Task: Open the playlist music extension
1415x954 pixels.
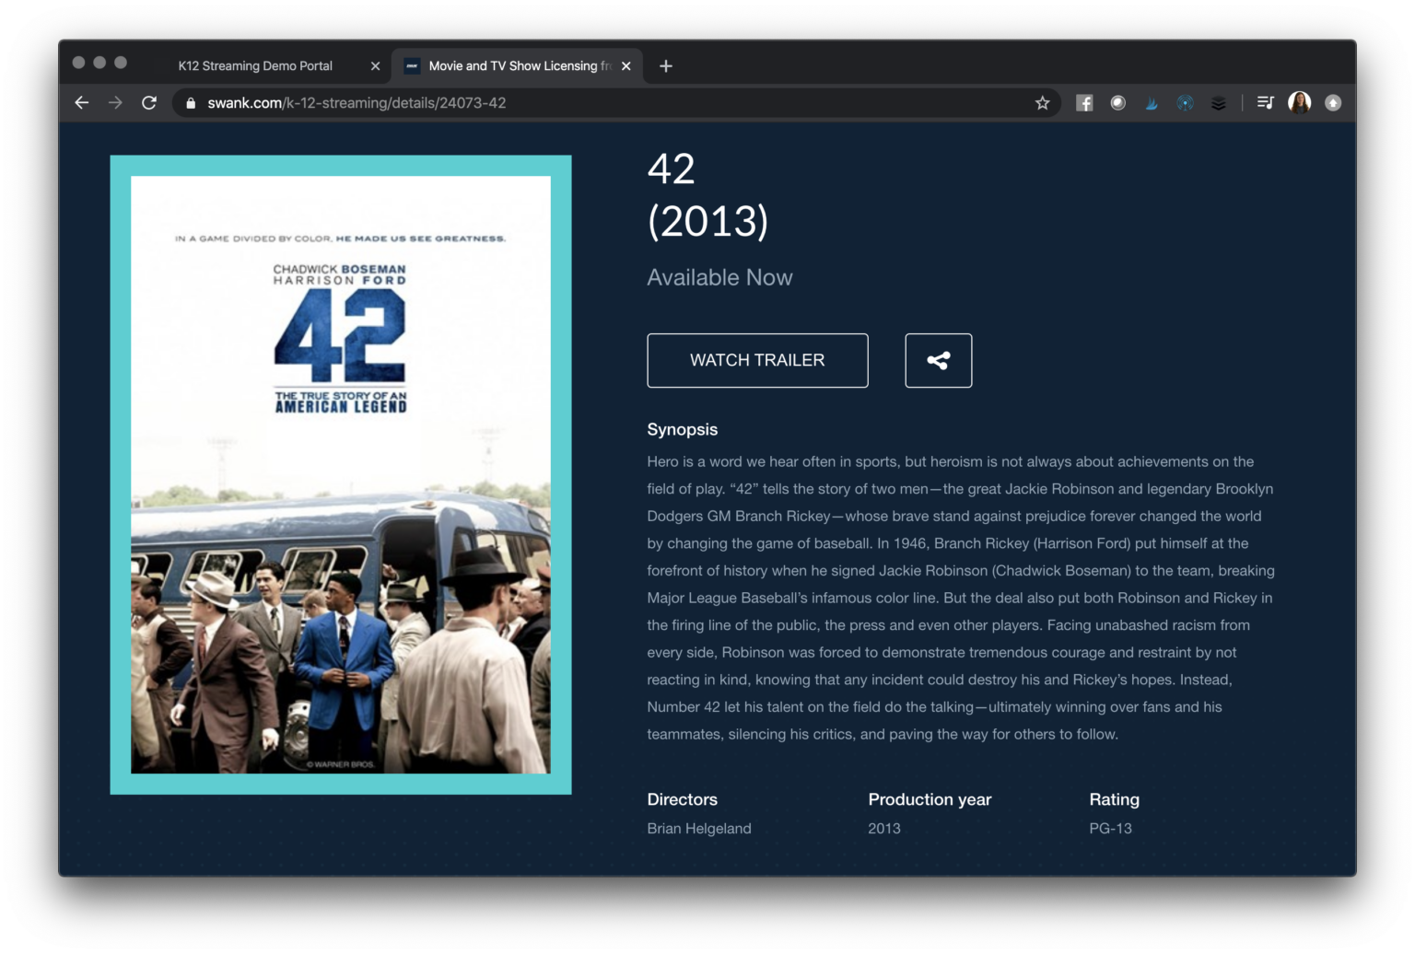Action: coord(1265,102)
